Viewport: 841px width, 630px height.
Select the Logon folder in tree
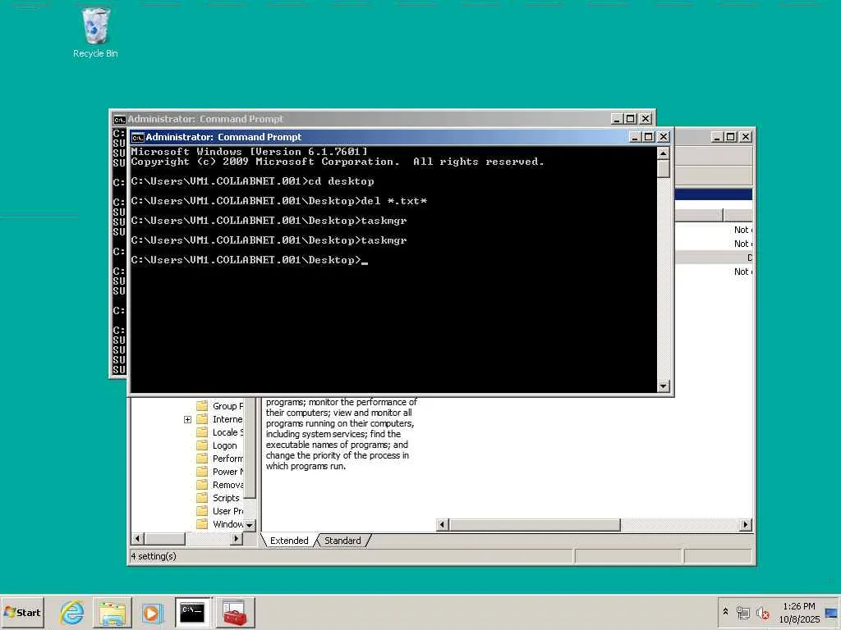tap(217, 445)
